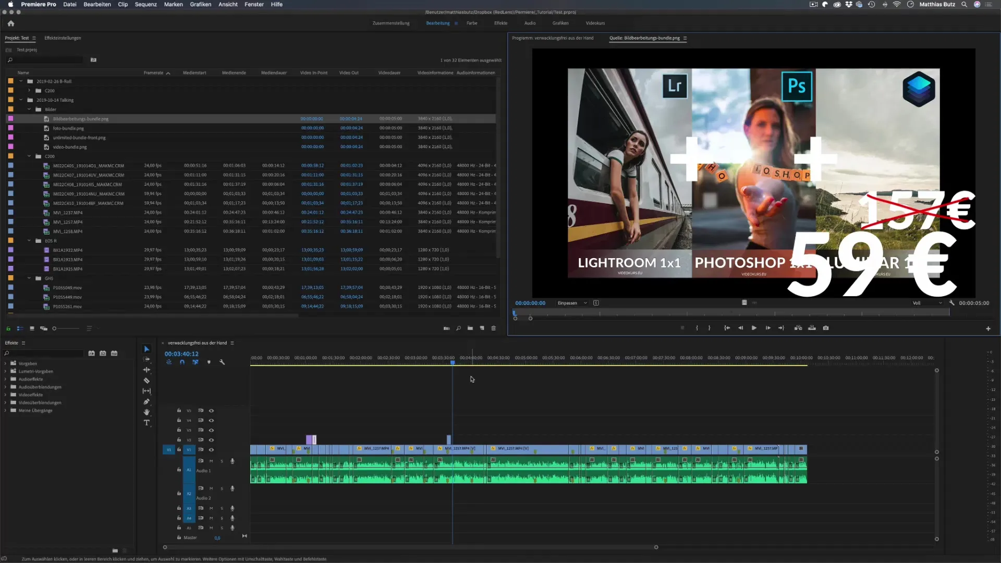Select the Type tool
The image size is (1001, 563).
pos(147,423)
